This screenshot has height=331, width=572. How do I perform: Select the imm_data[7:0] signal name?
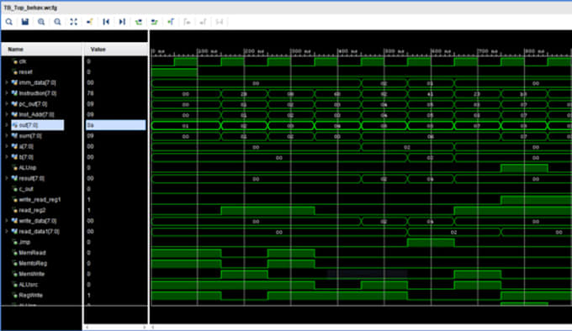click(37, 82)
